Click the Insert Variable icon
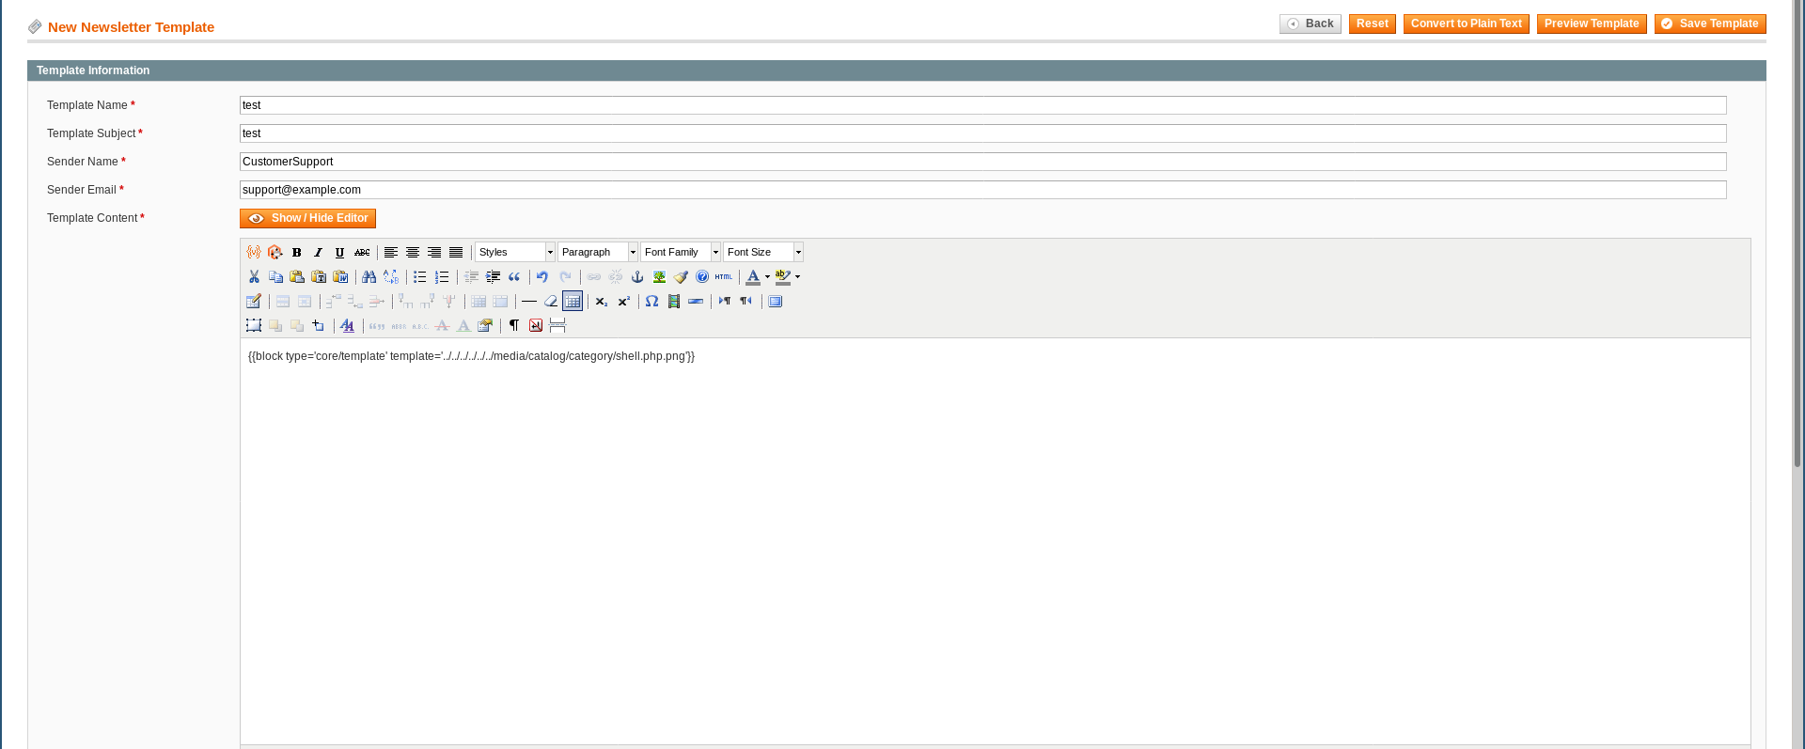 click(x=253, y=253)
